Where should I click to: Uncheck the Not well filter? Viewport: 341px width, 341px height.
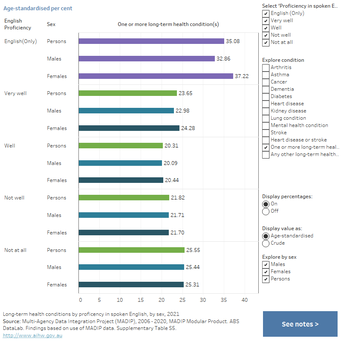tap(266, 35)
